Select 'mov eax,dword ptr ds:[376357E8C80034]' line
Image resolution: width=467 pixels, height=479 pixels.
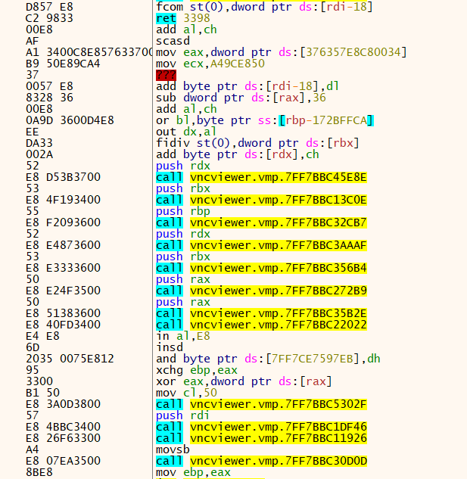pyautogui.click(x=281, y=52)
